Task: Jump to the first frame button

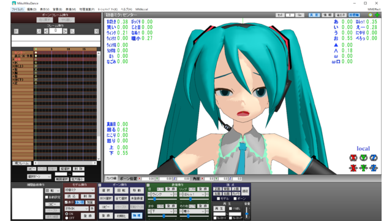Action: point(17,31)
